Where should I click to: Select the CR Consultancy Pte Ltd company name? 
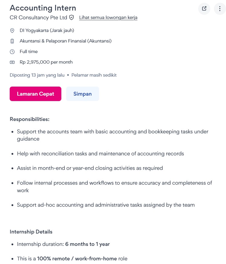(x=38, y=17)
